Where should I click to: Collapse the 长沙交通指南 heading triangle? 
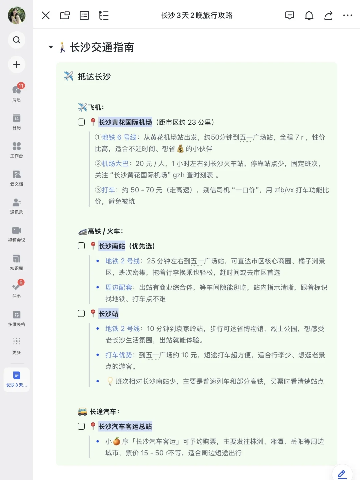point(51,47)
